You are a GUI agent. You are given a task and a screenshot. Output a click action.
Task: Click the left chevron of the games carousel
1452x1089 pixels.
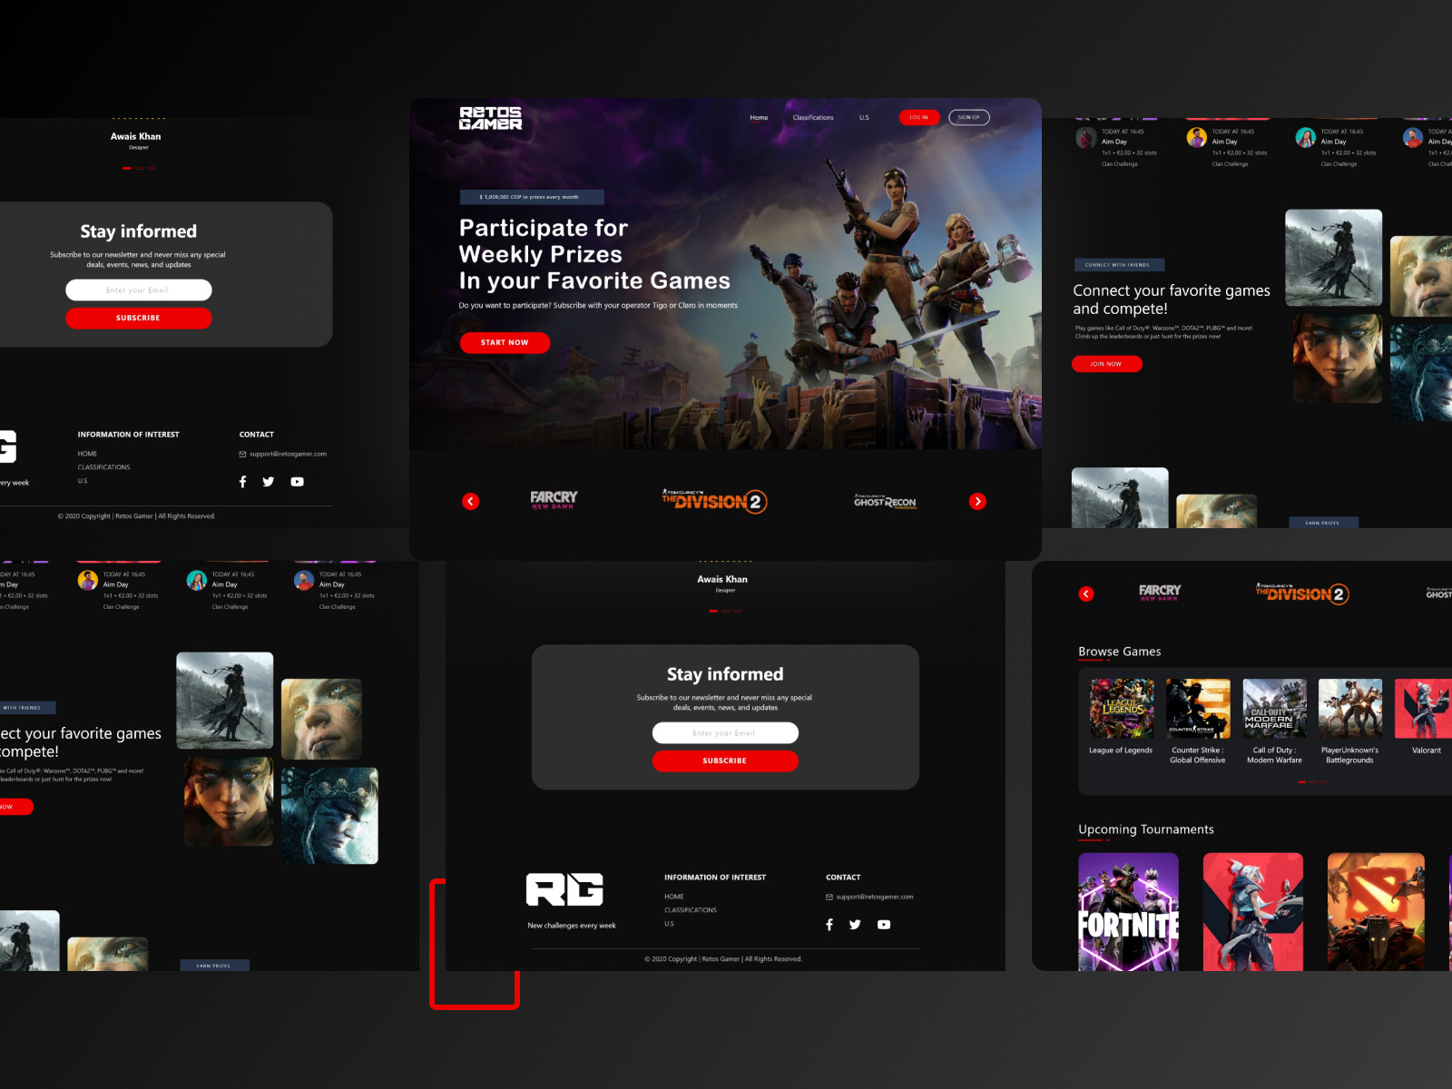tap(470, 501)
